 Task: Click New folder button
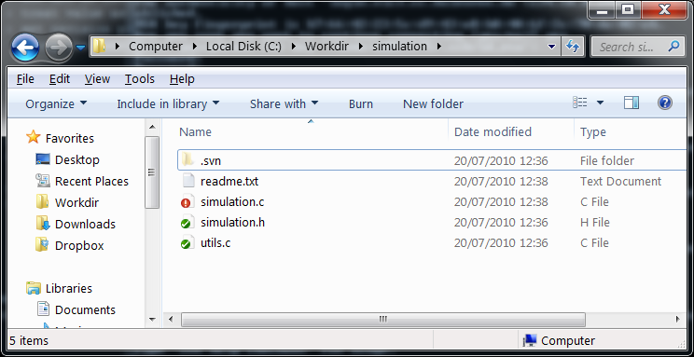click(434, 104)
